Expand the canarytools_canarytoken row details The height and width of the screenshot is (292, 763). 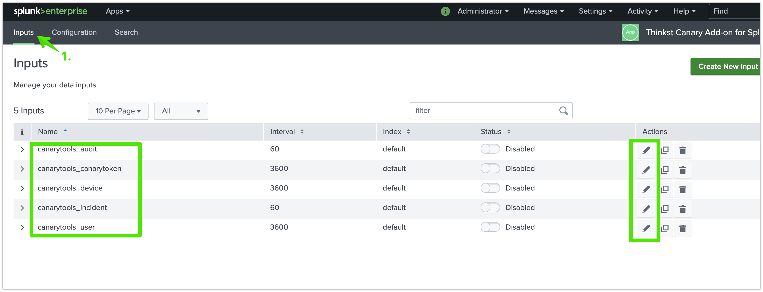(22, 169)
